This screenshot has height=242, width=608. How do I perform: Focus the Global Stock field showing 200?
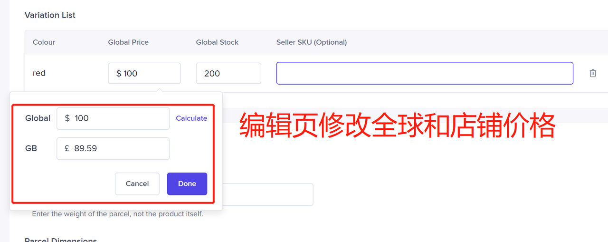coord(228,73)
